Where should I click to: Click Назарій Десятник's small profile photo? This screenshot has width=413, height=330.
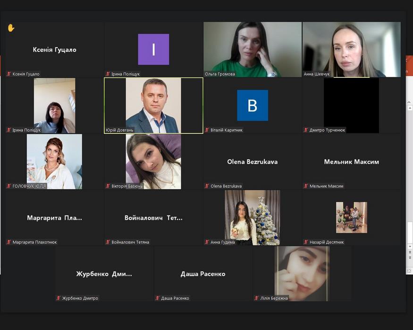coord(351,217)
